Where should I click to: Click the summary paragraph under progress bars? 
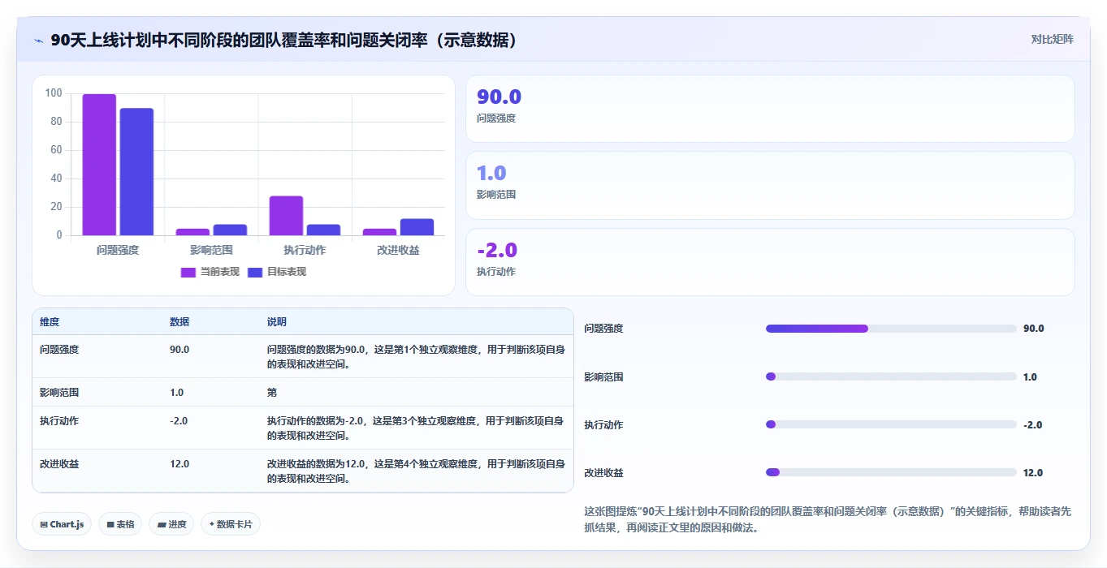click(x=828, y=519)
